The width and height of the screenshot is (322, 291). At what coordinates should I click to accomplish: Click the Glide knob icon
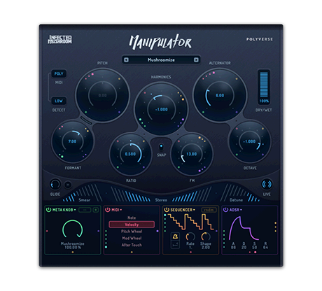(55, 185)
